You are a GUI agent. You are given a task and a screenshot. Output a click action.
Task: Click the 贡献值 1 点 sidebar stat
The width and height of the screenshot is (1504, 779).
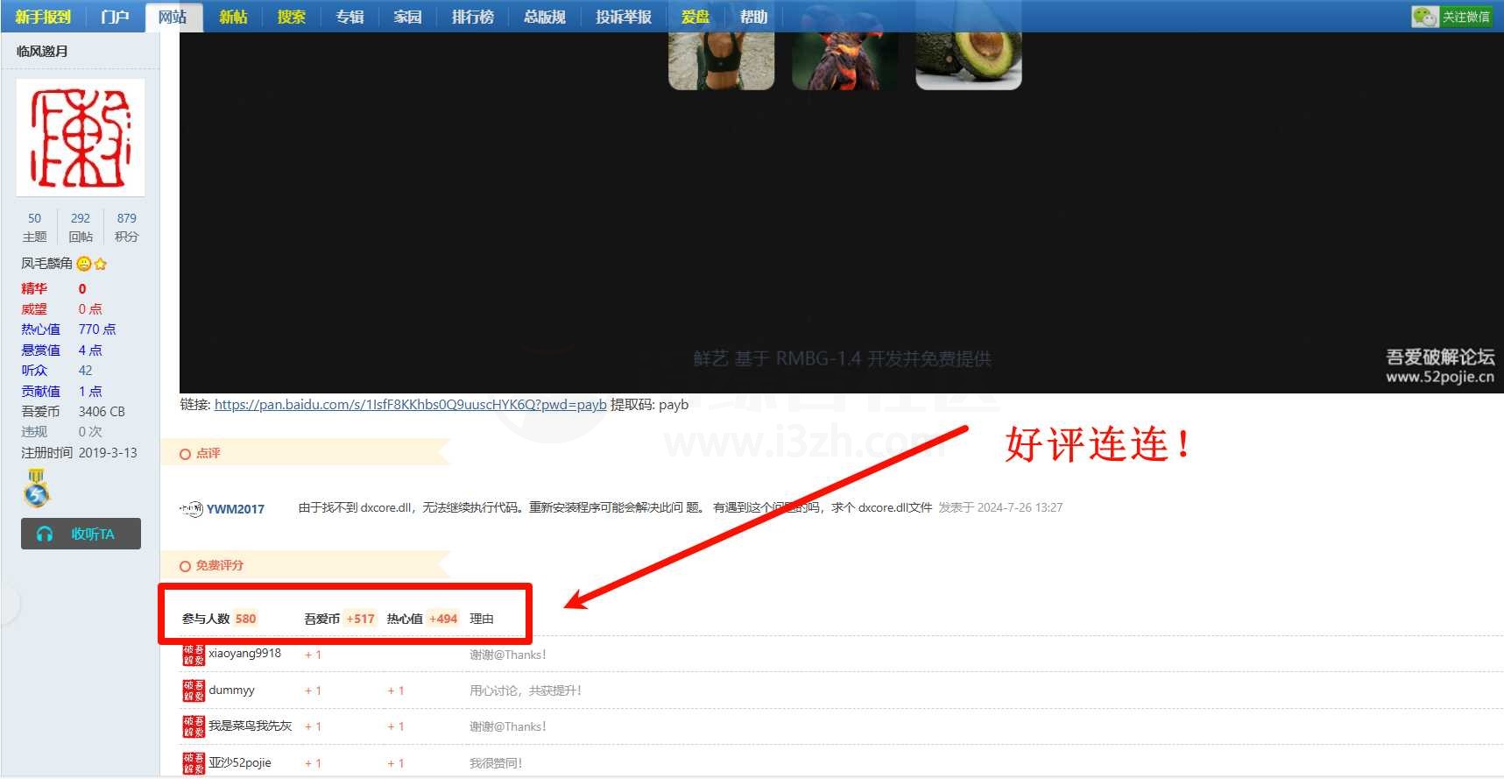[x=61, y=392]
